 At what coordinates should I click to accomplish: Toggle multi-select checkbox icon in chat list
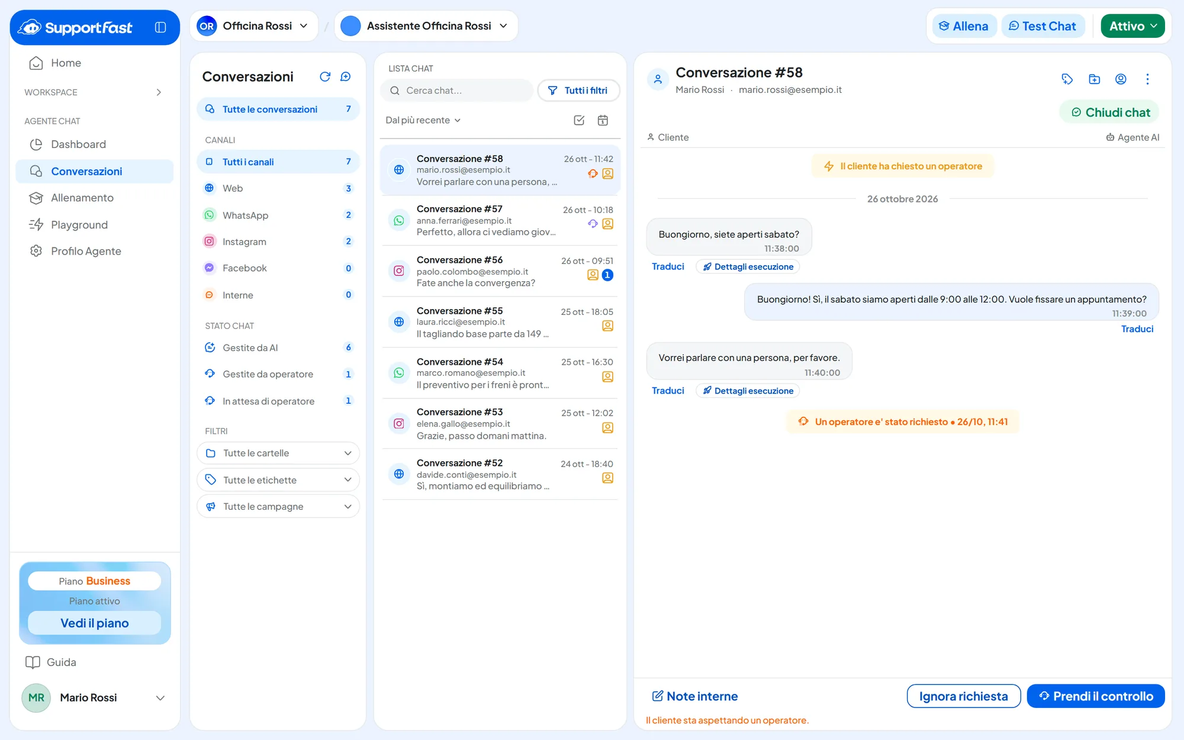(579, 120)
